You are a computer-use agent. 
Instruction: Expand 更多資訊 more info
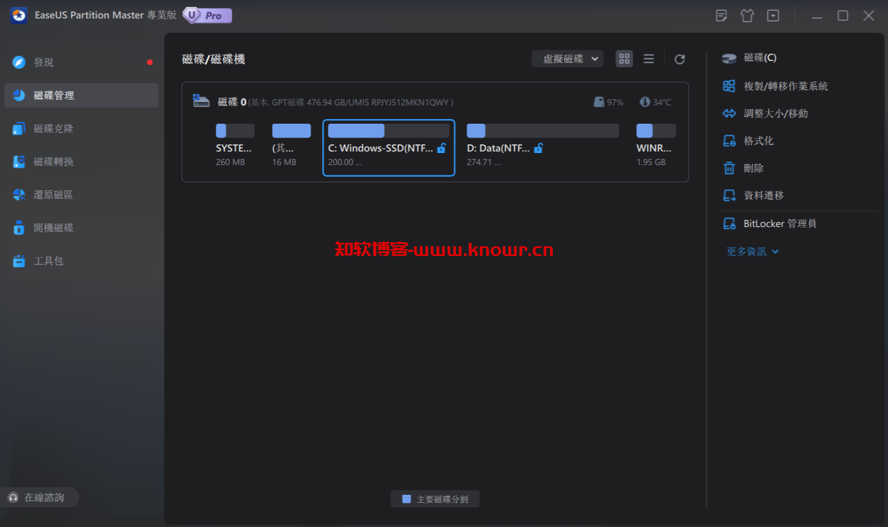tap(752, 251)
